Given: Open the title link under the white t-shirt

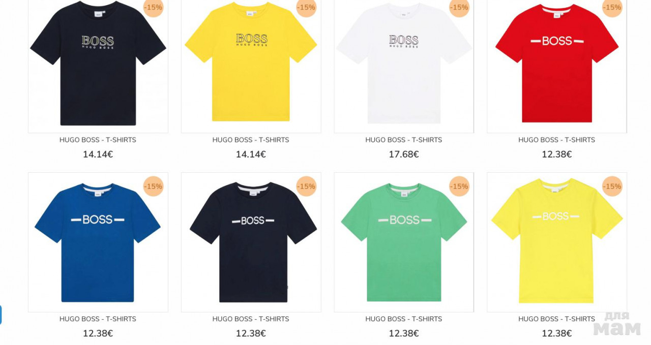Looking at the screenshot, I should pyautogui.click(x=404, y=140).
